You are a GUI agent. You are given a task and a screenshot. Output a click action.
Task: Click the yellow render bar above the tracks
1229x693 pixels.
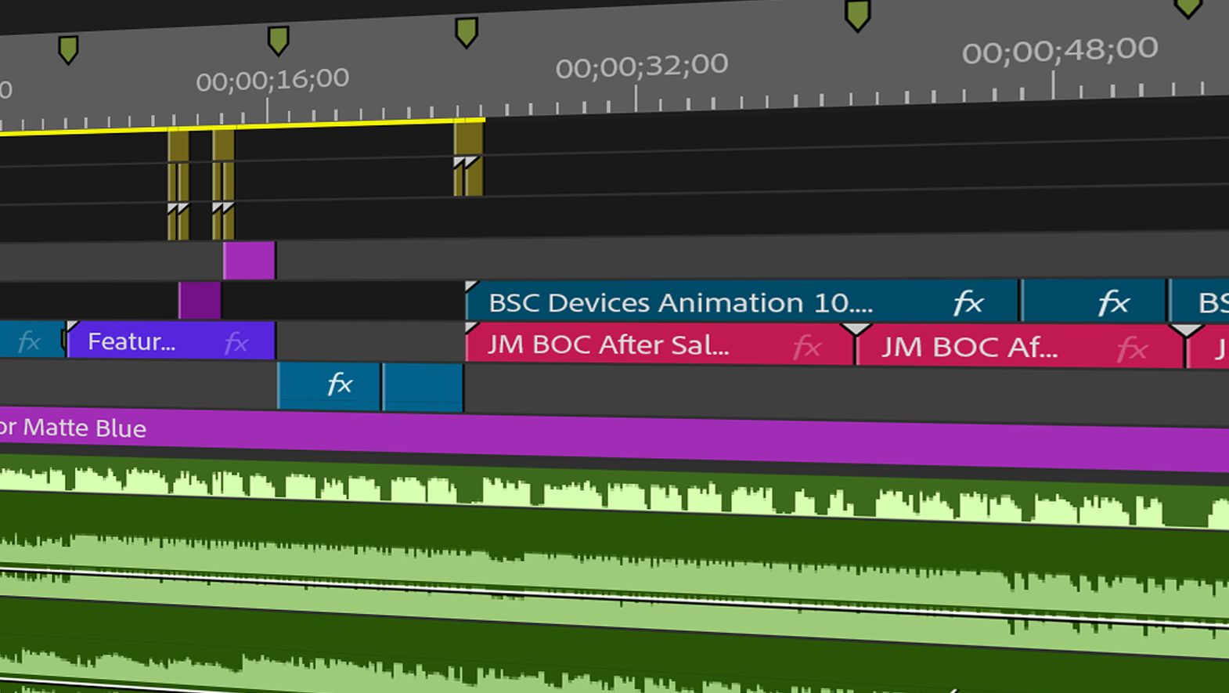243,126
